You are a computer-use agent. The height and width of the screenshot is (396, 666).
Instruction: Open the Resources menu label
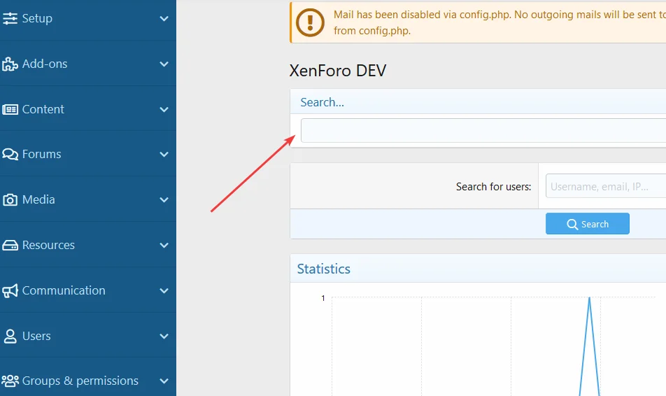(x=48, y=245)
